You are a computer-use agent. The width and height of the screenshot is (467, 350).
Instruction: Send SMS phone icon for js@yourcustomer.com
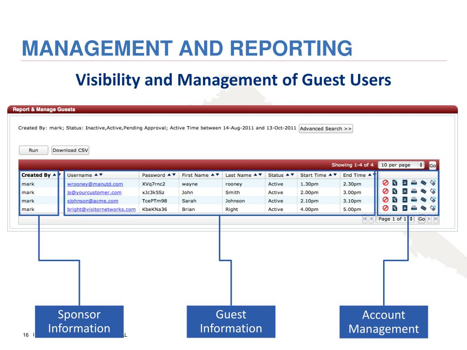[x=433, y=191]
